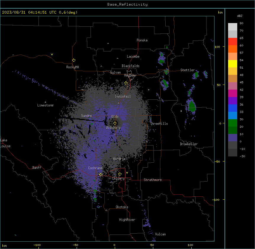Click the Blackfalds city label

130,66
